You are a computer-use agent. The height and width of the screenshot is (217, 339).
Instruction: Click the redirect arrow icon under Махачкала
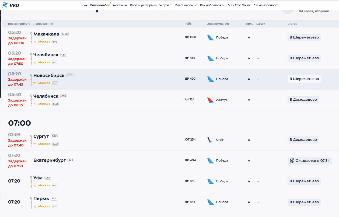(x=35, y=42)
